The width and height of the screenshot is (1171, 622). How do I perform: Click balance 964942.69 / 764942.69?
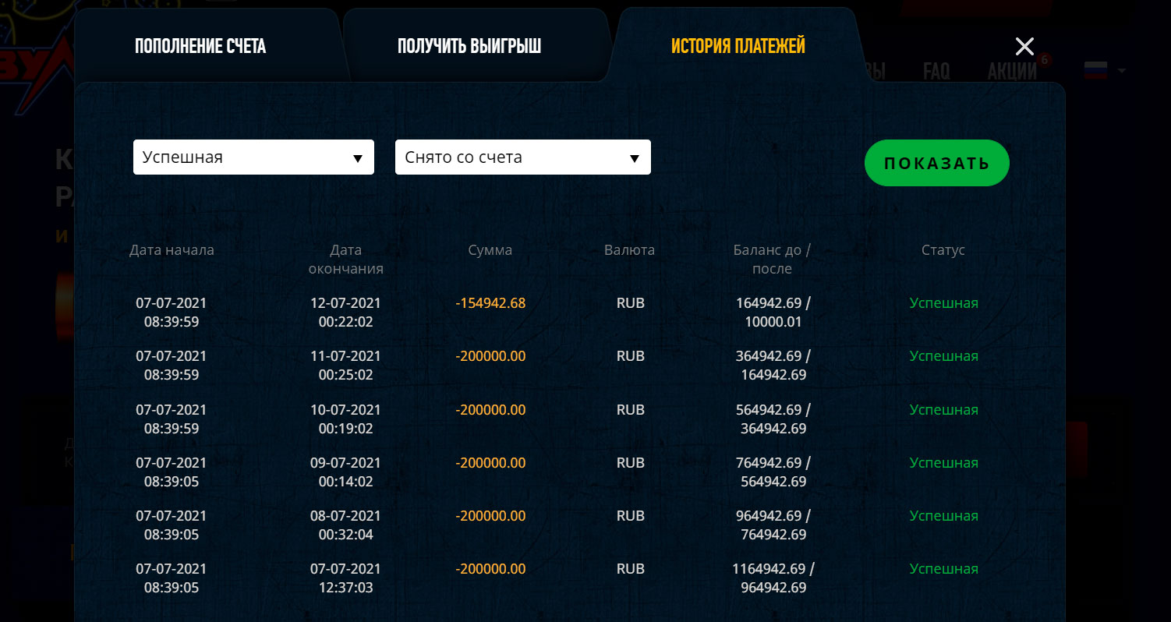772,525
